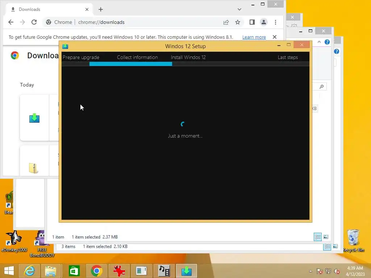Click the Install Windos 12 step
The width and height of the screenshot is (371, 278).
[x=188, y=58]
